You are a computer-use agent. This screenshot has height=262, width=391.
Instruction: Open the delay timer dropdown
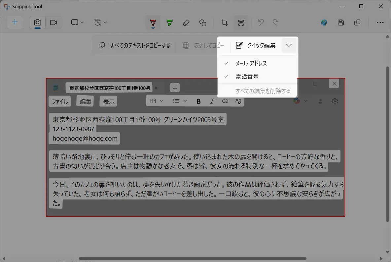tap(100, 22)
